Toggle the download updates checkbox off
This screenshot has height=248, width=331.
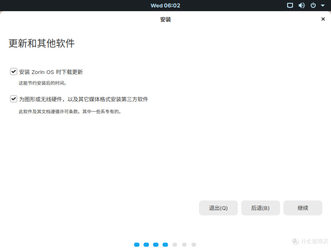[x=13, y=71]
